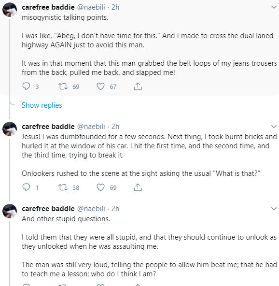Open more options on the first tweet

[x=274, y=7]
